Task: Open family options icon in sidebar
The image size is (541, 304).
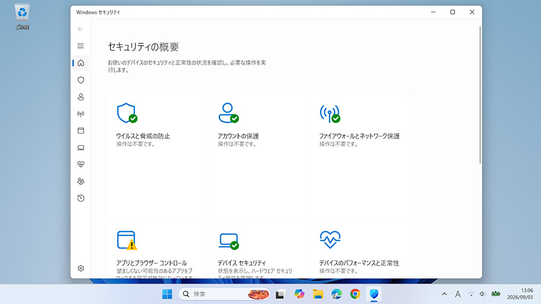Action: 81,181
